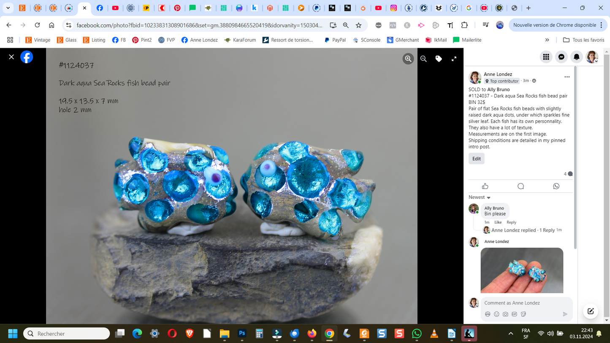
Task: Open Facebook notifications bell
Action: coord(577,57)
